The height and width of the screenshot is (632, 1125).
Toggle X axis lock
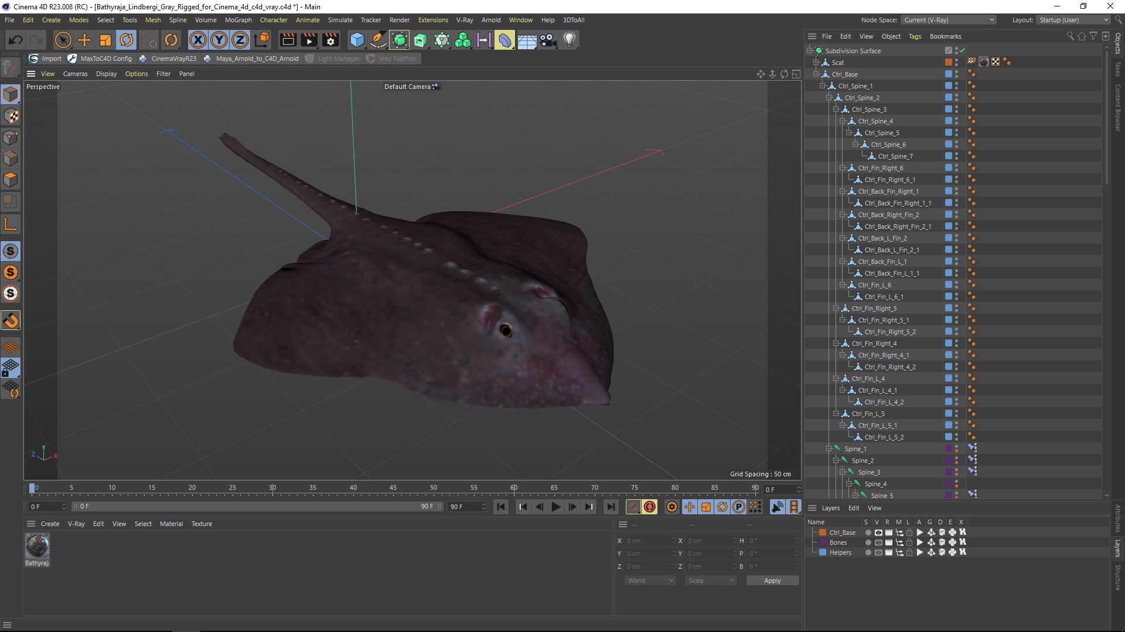pyautogui.click(x=198, y=40)
